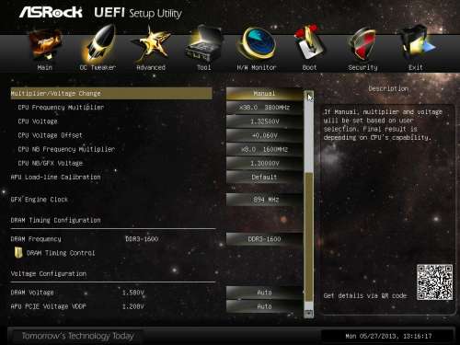Switch to the Security tab label
This screenshot has width=460, height=345.
coord(362,67)
